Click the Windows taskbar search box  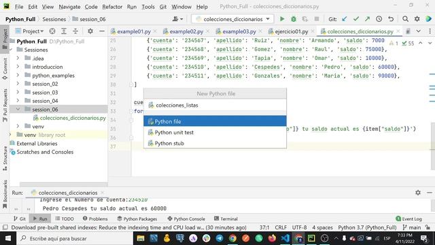click(75, 238)
